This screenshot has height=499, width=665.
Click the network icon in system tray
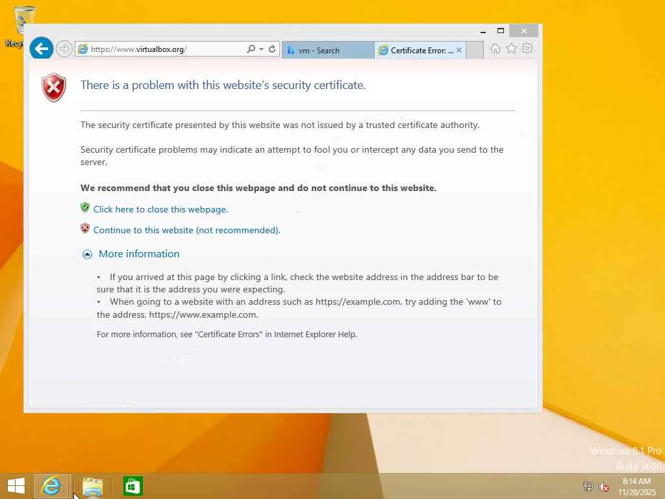[x=588, y=486]
